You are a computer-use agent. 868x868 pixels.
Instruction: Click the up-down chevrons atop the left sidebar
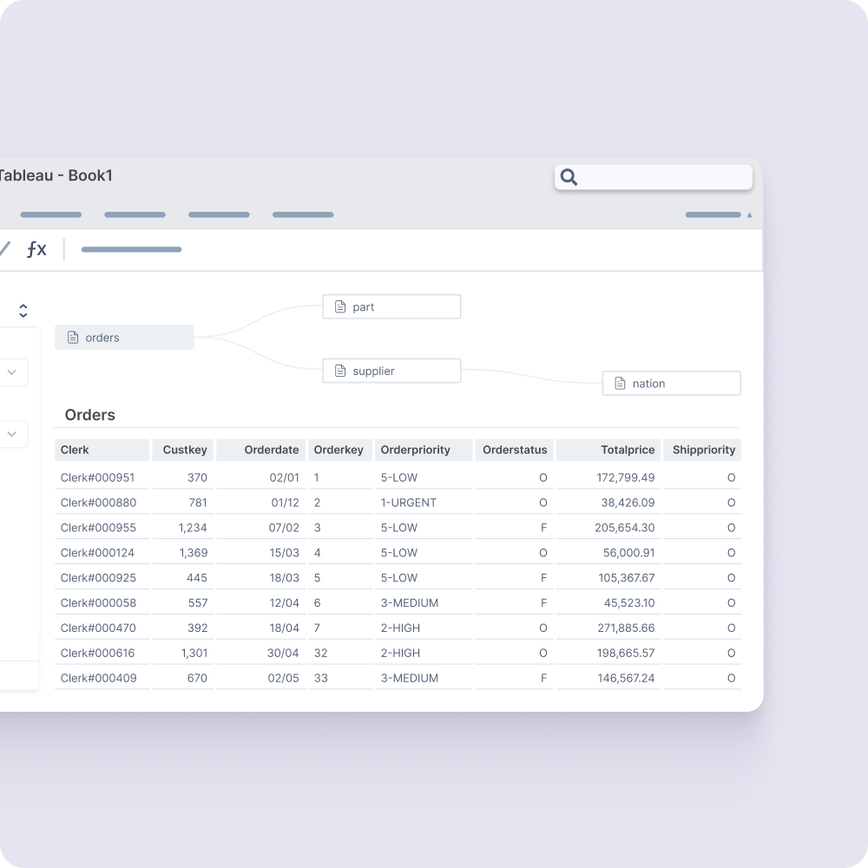tap(23, 310)
